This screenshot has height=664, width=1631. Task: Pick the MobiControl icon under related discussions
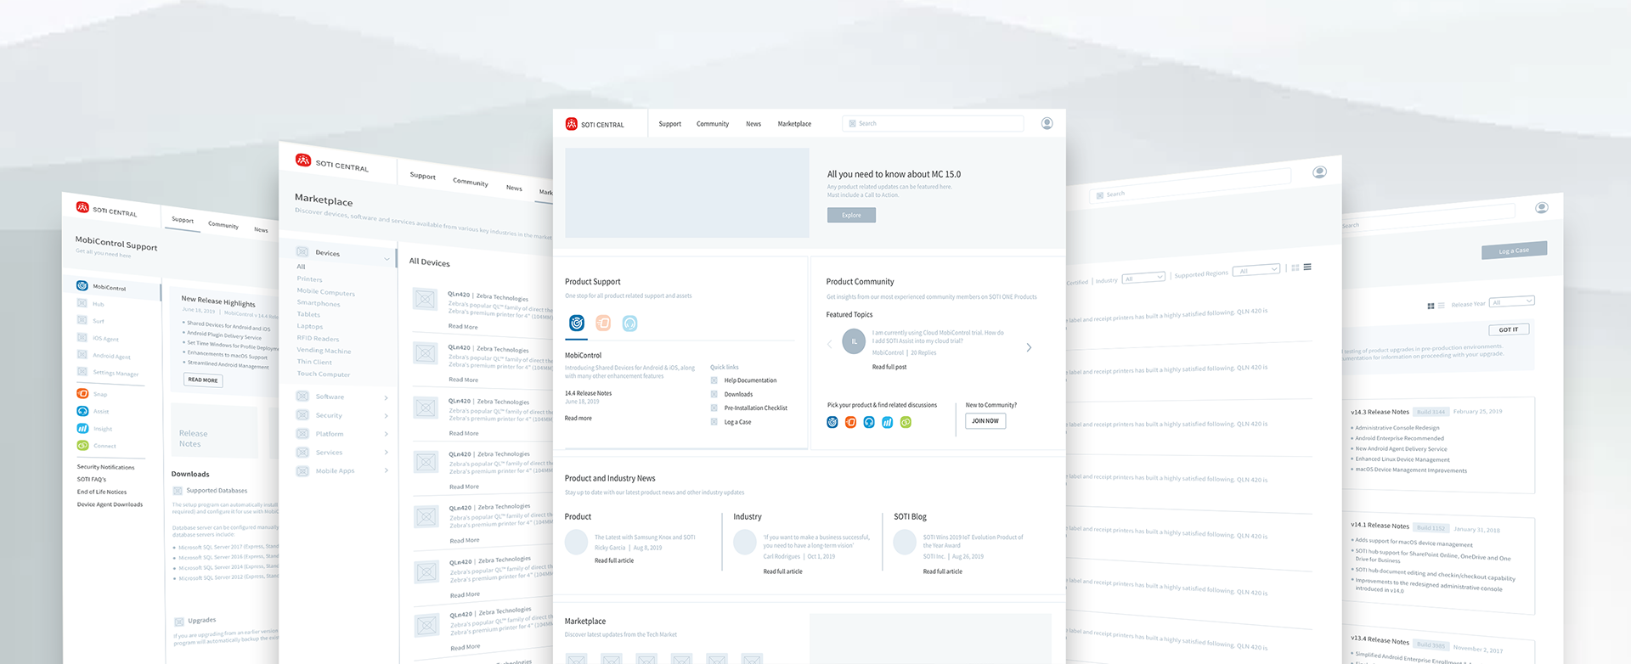coord(832,422)
